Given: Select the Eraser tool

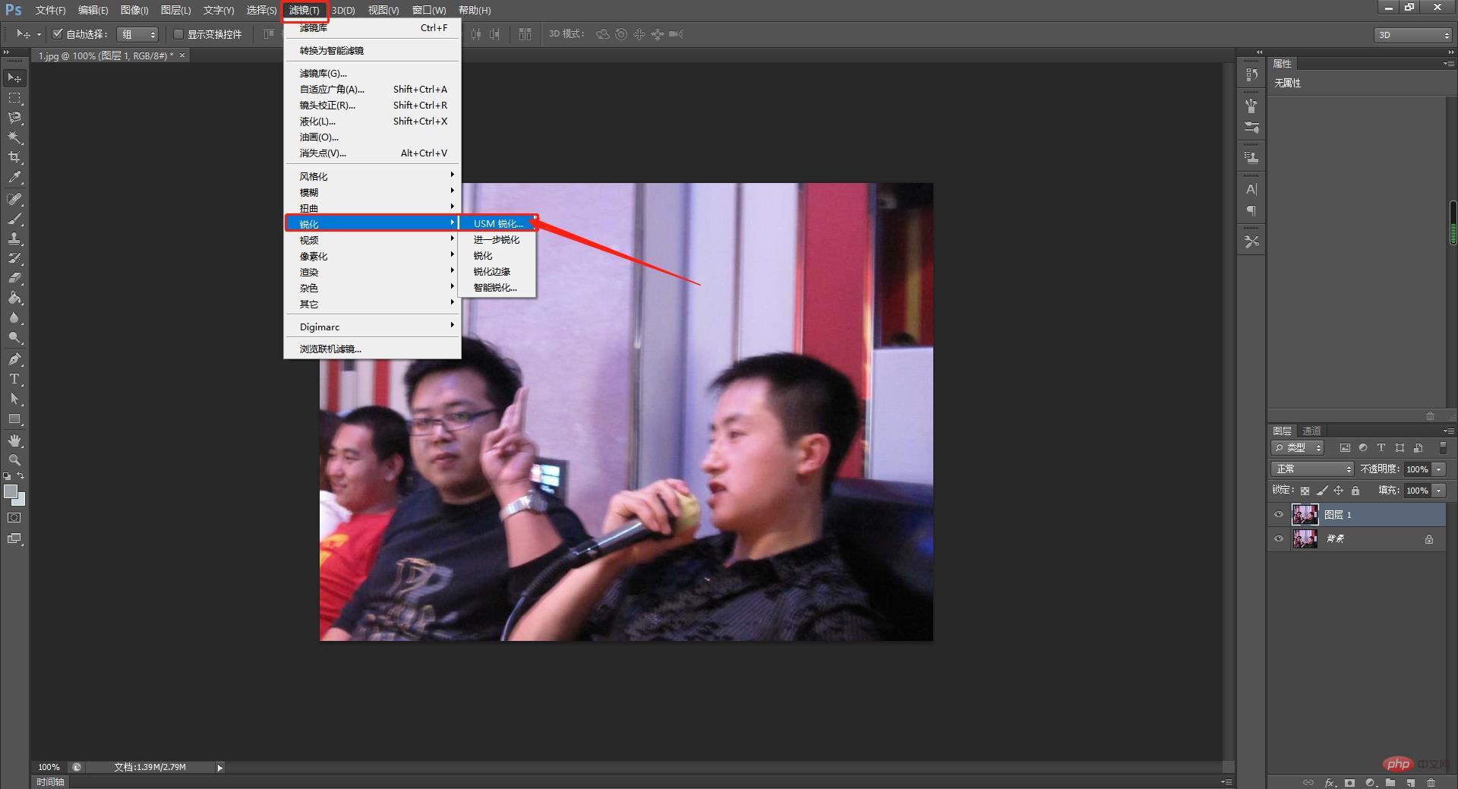Looking at the screenshot, I should coord(14,278).
